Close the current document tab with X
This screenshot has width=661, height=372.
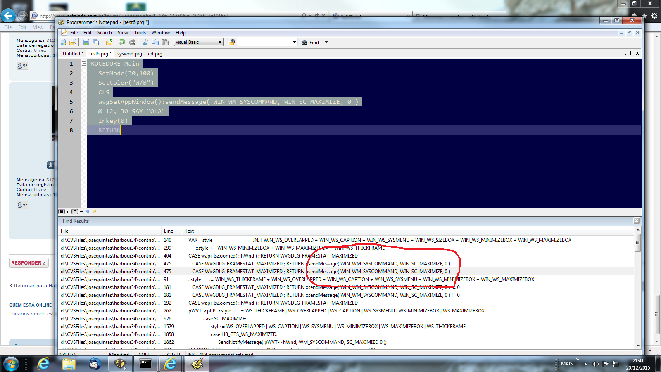tap(637, 53)
